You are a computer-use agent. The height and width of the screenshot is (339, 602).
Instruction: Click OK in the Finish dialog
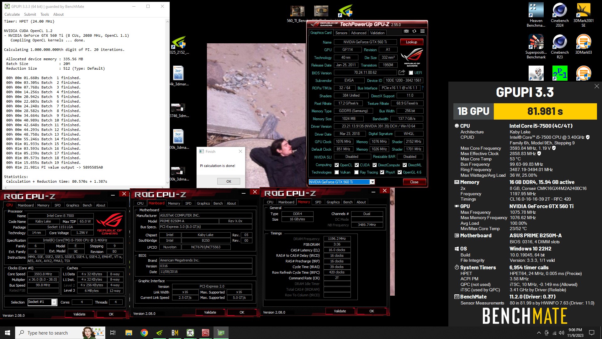pos(229,181)
